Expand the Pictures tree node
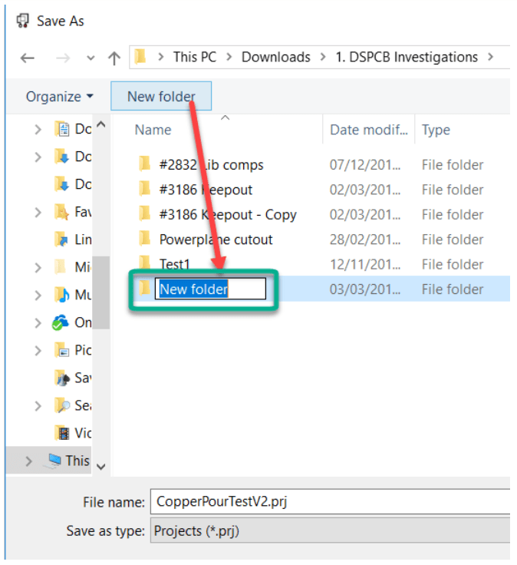Screen dimensions: 517x565 pos(38,351)
